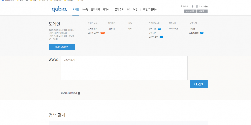Click the gabia logo
The height and width of the screenshot is (125, 251).
pyautogui.click(x=59, y=9)
